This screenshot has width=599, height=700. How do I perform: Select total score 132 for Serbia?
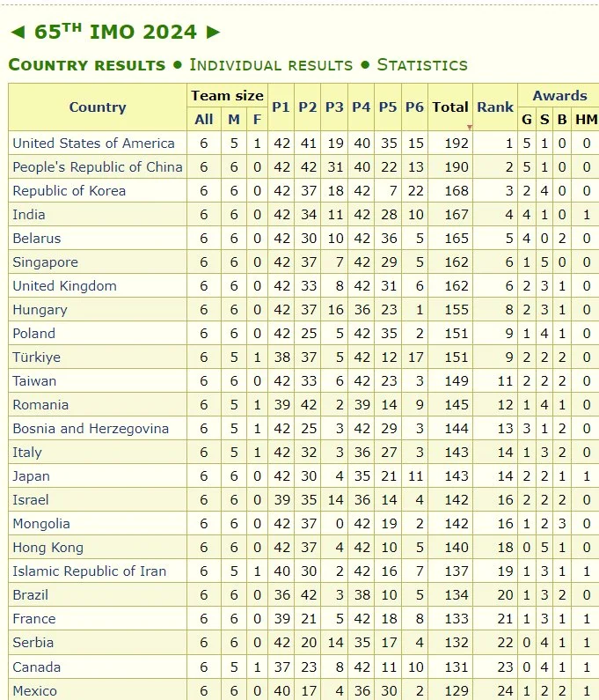coord(457,643)
